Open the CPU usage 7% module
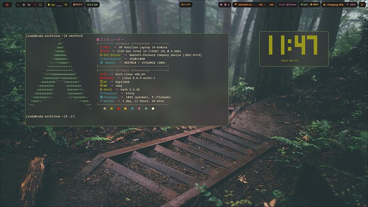Viewport: 368px width, 207px height. pos(58,5)
